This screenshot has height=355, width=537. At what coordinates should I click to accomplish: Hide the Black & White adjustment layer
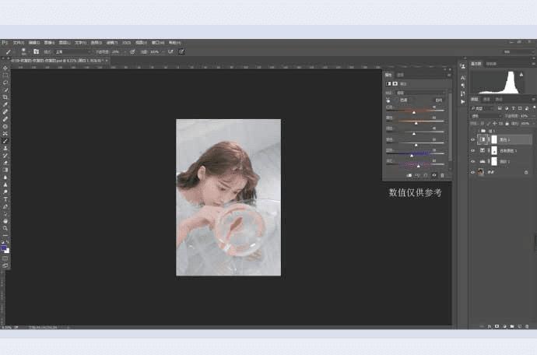click(472, 139)
